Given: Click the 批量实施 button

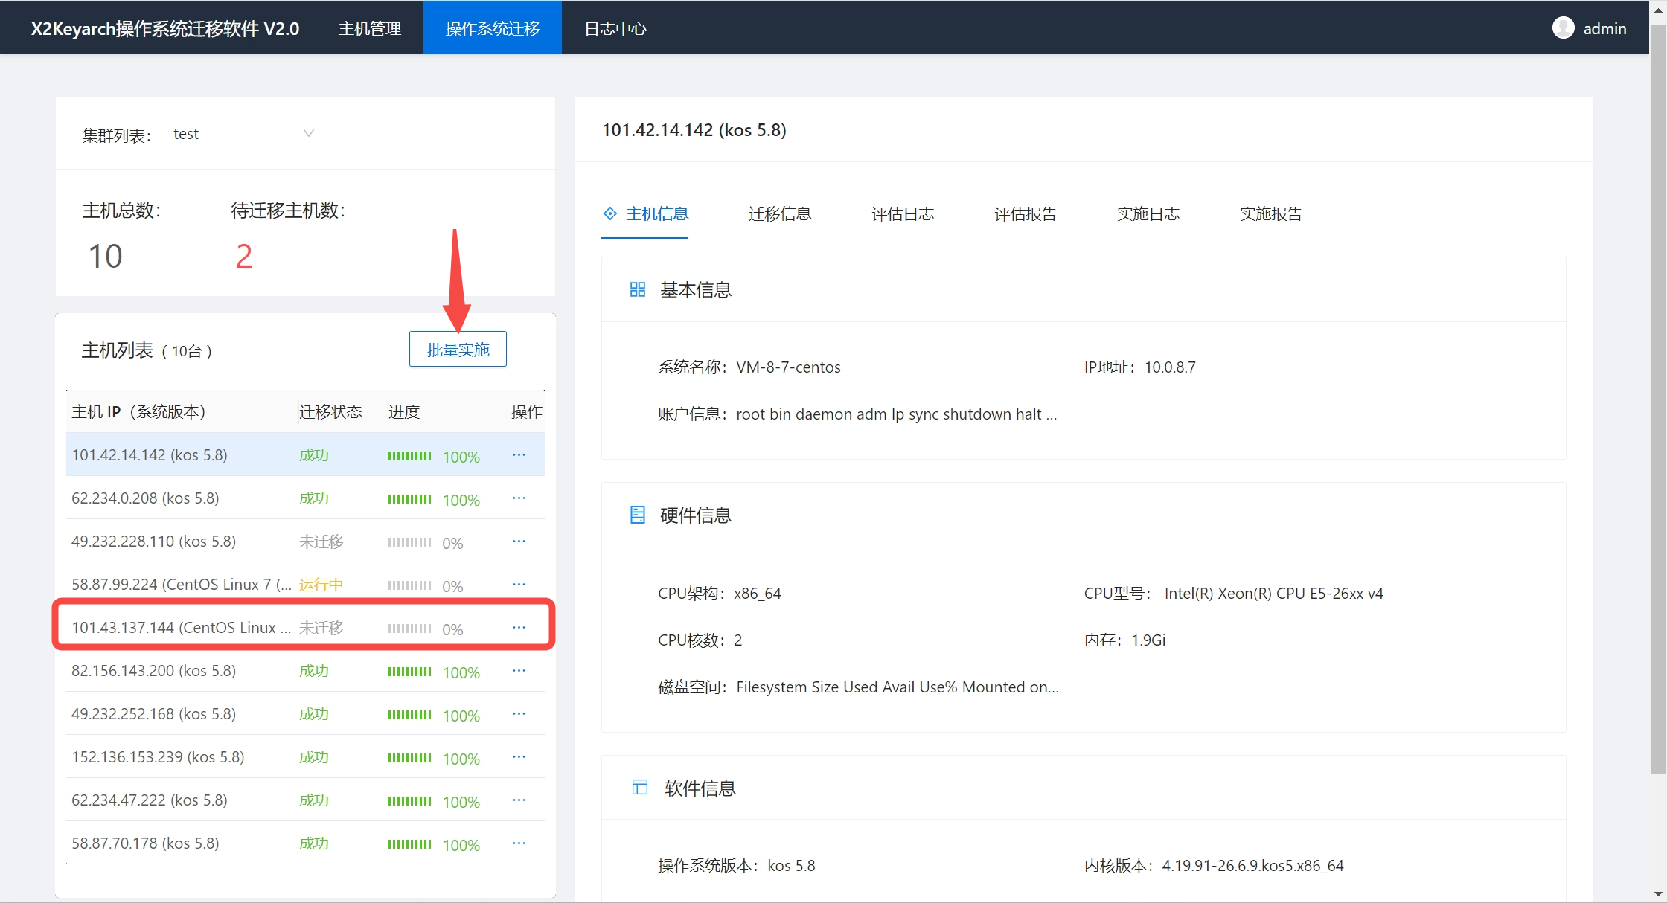Looking at the screenshot, I should 458,350.
